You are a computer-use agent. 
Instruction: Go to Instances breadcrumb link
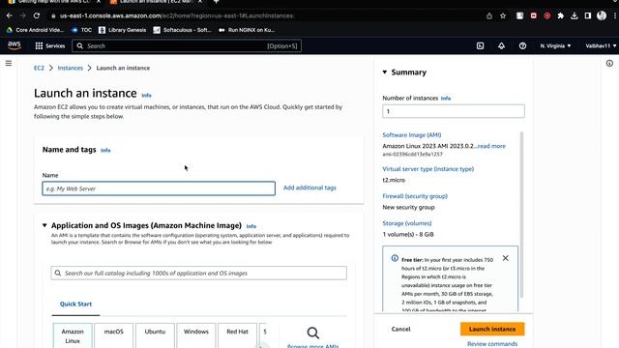click(71, 68)
